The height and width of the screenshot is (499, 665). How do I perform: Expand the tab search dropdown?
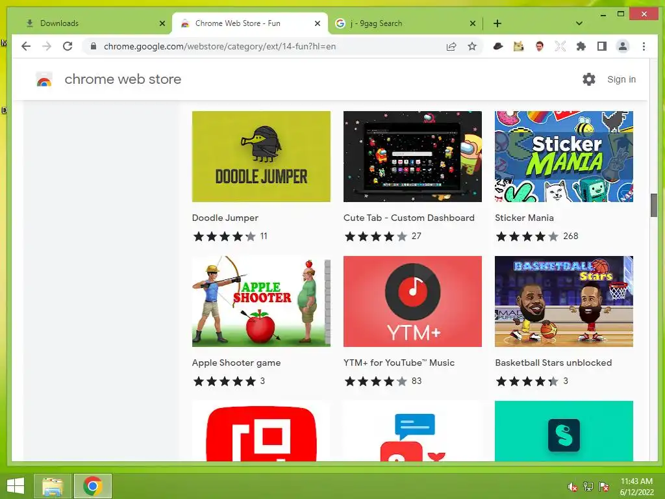tap(579, 23)
